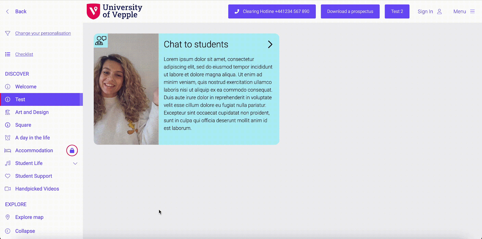
Task: Click the hamburger menu icon
Action: (x=472, y=11)
